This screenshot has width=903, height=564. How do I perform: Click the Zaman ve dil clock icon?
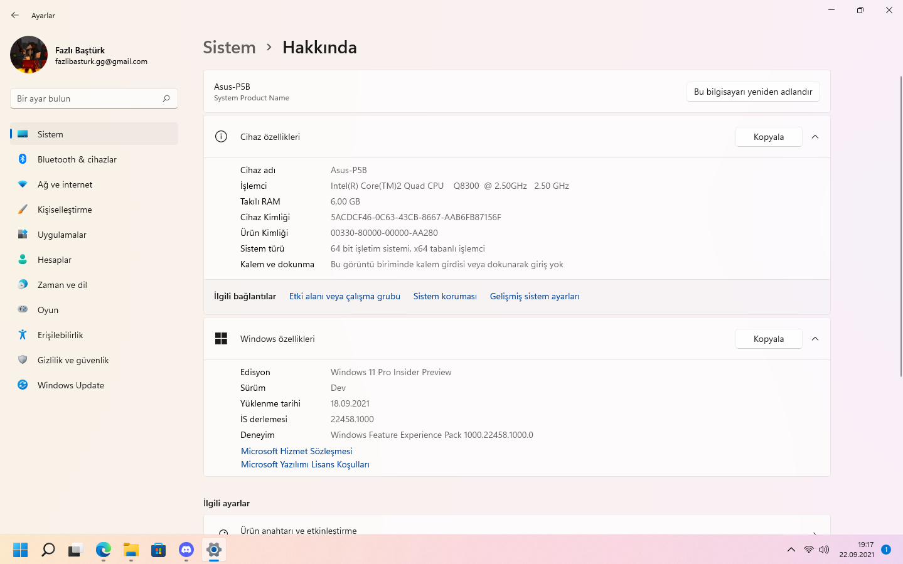point(23,285)
